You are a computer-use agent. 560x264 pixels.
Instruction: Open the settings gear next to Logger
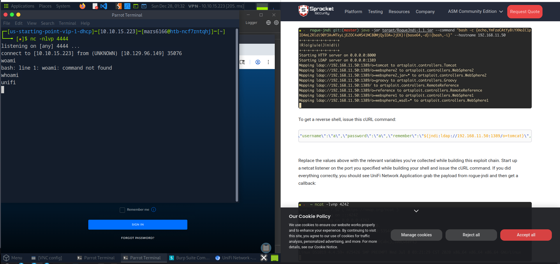click(x=276, y=22)
